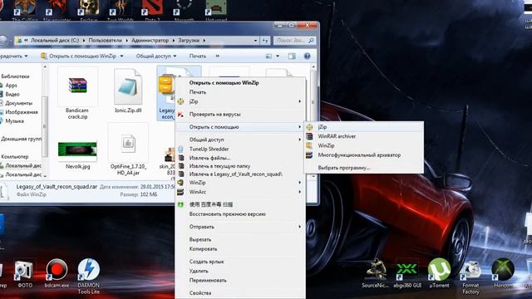
Task: Show more toolbar commands chevron
Action: (218, 56)
